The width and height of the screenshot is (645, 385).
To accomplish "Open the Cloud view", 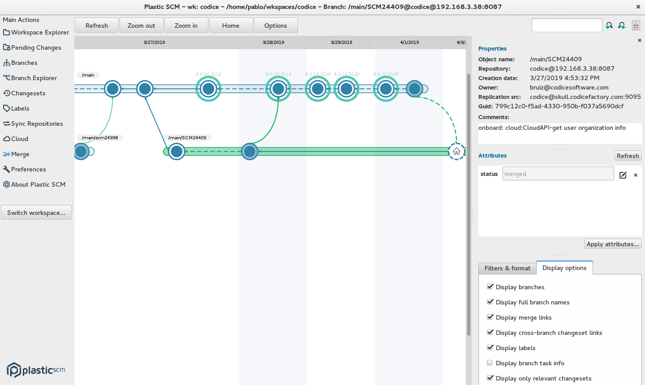I will (x=19, y=139).
